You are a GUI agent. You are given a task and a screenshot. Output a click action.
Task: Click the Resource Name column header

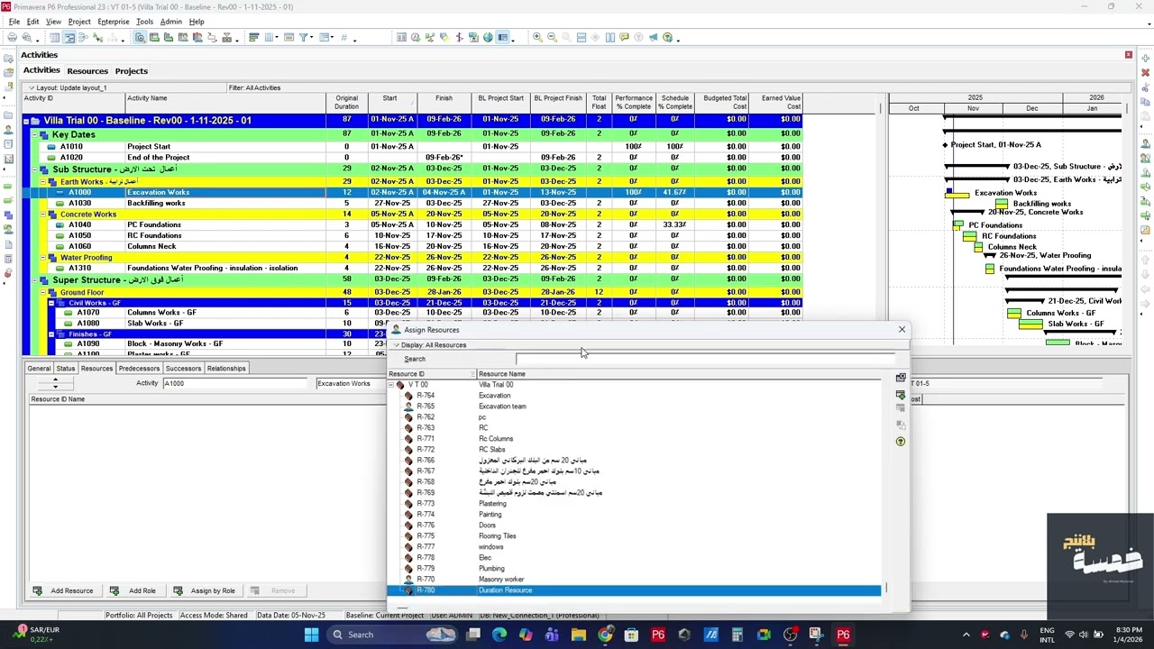tap(678, 374)
